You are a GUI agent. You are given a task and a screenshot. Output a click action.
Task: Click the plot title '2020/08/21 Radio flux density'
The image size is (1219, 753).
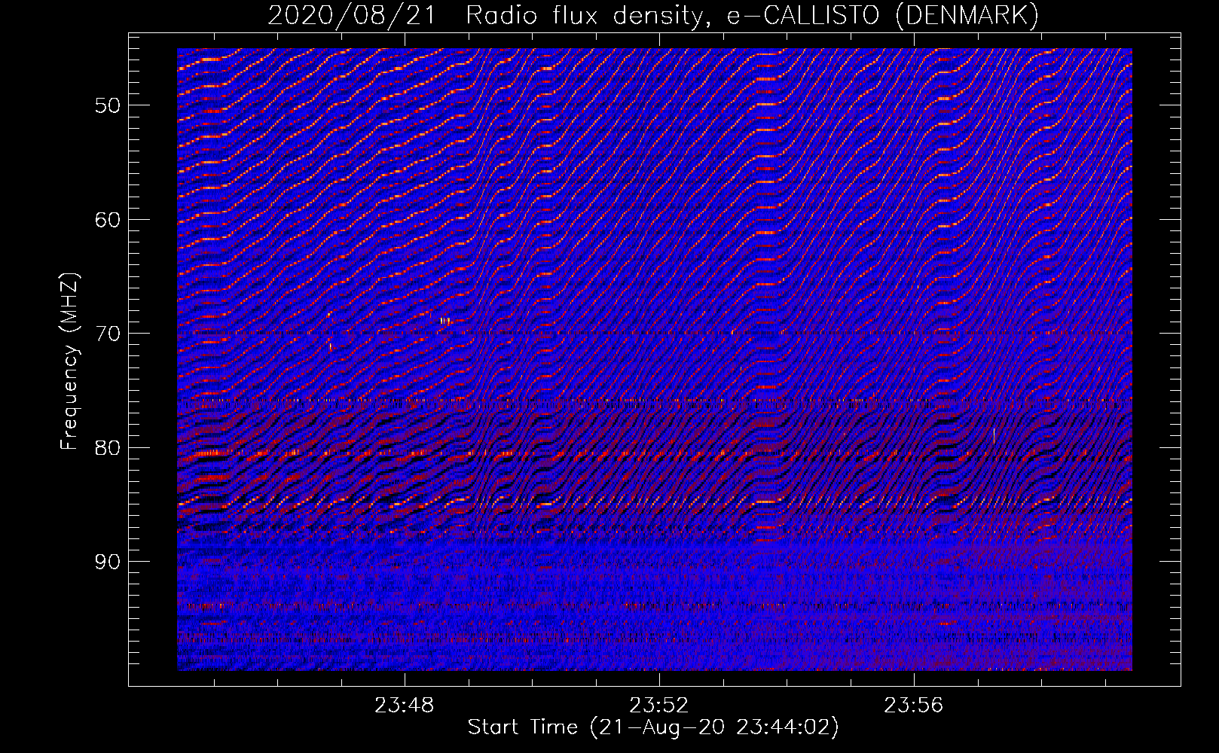point(654,16)
